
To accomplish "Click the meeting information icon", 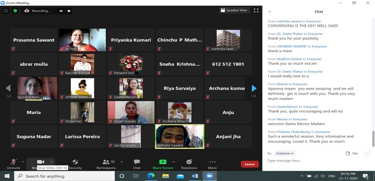I will 6,10.
